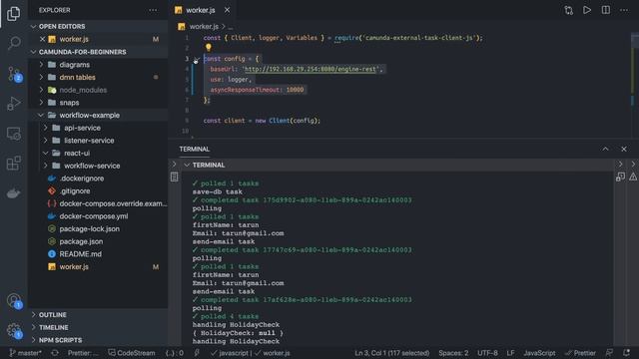Expand the Timeline section
The image size is (639, 359).
(x=33, y=327)
